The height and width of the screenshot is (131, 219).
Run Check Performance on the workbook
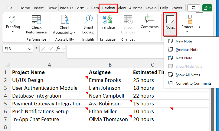[x=36, y=24]
